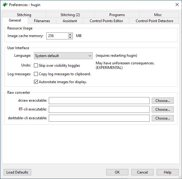Viewport: 182px width, 179px height.
Task: Choose the darktable-cli executable file
Action: pyautogui.click(x=163, y=118)
